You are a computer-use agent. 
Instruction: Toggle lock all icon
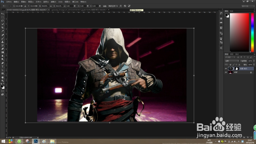[x=239, y=65]
